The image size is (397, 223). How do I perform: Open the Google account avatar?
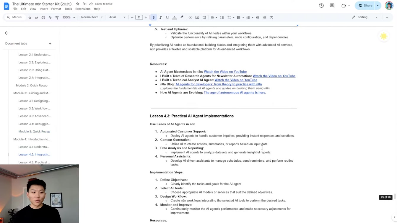[x=389, y=5]
